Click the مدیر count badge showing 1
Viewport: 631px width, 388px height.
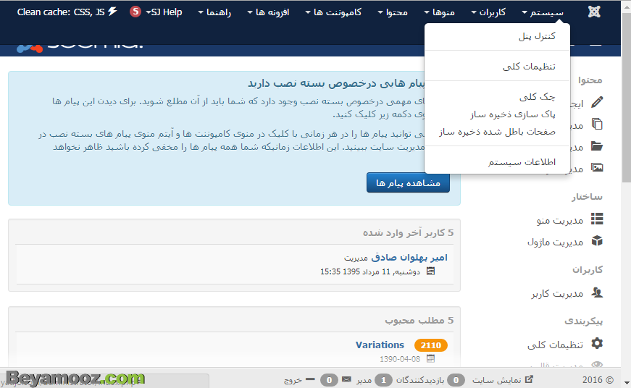tap(383, 379)
